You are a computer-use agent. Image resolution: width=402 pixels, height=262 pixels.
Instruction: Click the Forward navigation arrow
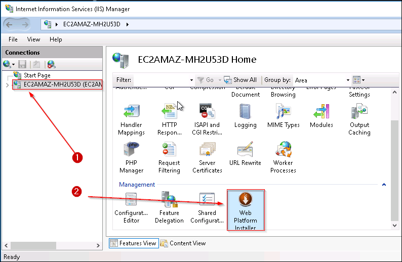coord(25,25)
